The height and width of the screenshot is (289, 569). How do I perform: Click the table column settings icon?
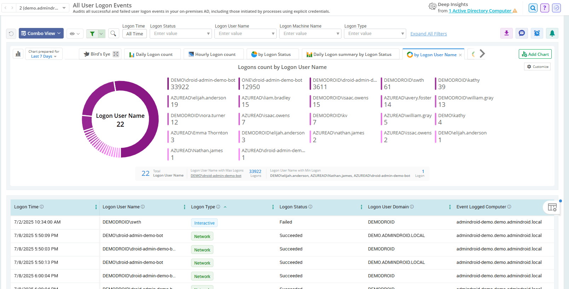tap(552, 207)
